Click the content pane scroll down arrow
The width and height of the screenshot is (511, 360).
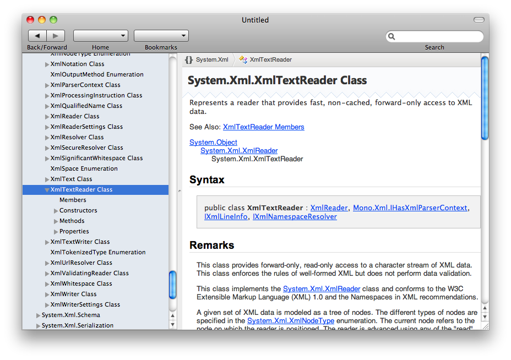point(485,317)
